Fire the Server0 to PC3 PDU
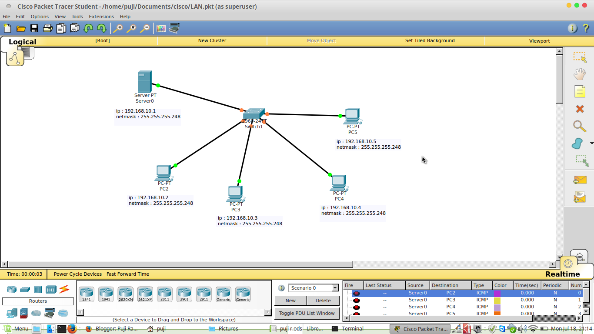The image size is (594, 334). tap(357, 300)
